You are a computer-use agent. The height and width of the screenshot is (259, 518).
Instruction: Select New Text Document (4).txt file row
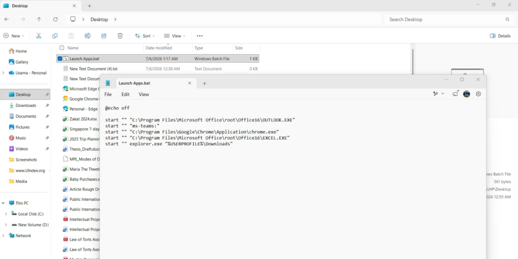tap(158, 69)
